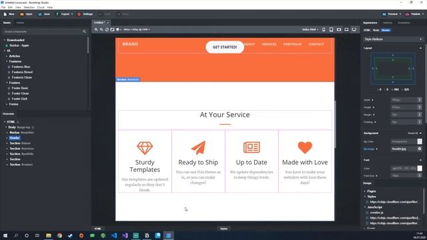This screenshot has width=427, height=240.
Task: Click the search magnifier in components panel
Action: tap(84, 31)
